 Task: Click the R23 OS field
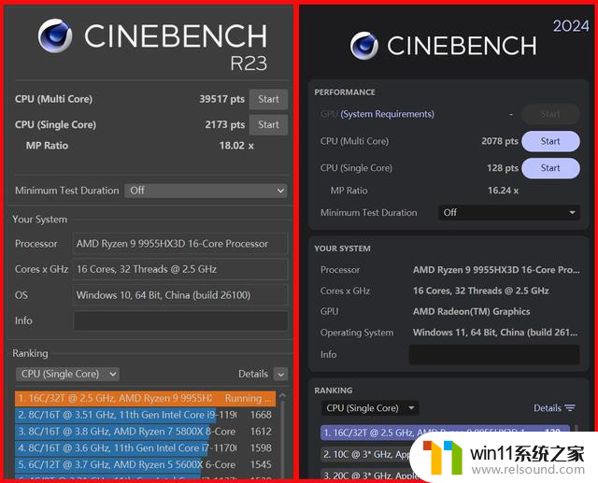[180, 295]
